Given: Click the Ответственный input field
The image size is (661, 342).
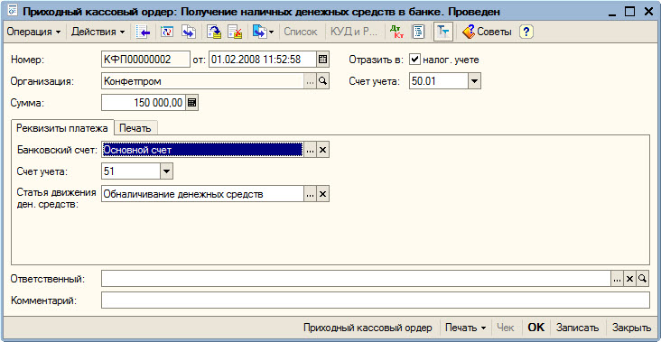Looking at the screenshot, I should (x=356, y=279).
